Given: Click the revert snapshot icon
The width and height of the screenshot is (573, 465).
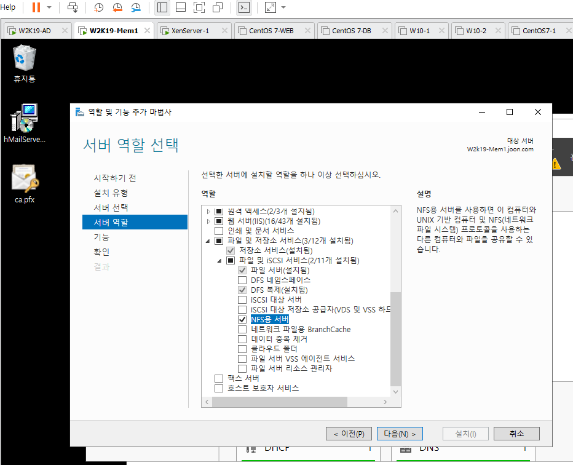Looking at the screenshot, I should [x=117, y=7].
